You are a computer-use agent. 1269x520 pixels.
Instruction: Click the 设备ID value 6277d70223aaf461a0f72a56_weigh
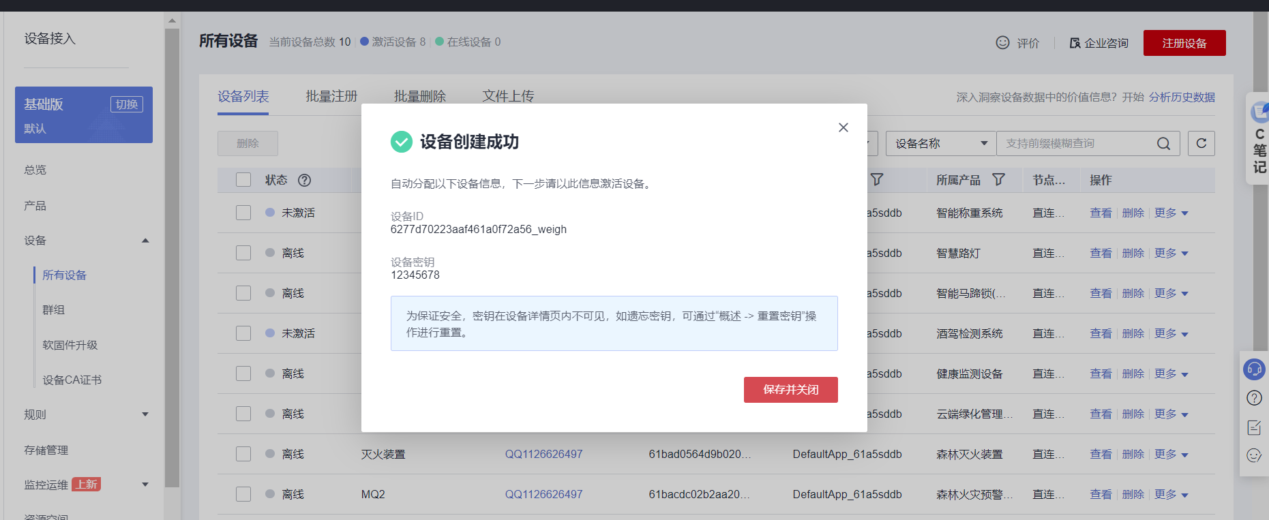479,229
